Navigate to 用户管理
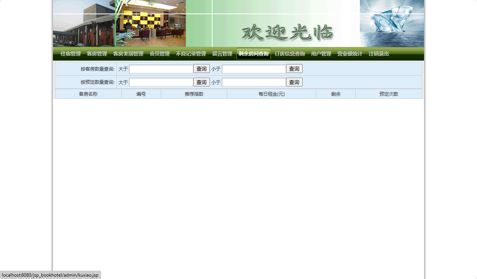The image size is (477, 279). [321, 54]
